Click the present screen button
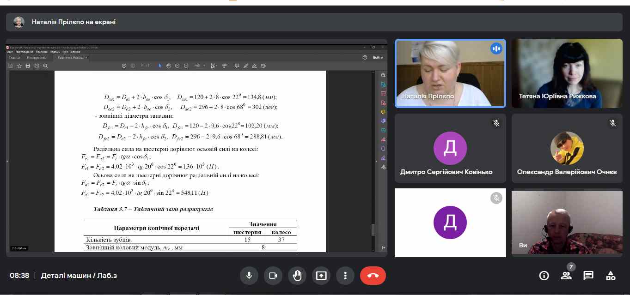 click(x=321, y=276)
